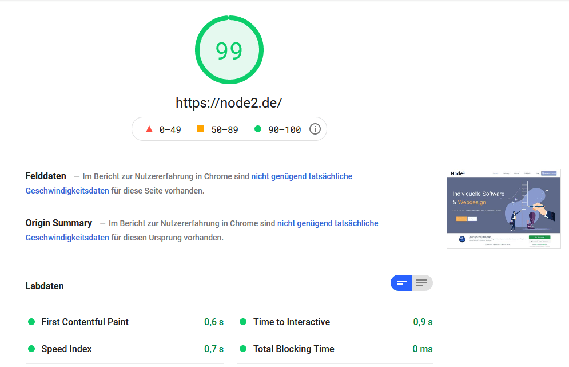Click the 0–49 range label

point(170,130)
